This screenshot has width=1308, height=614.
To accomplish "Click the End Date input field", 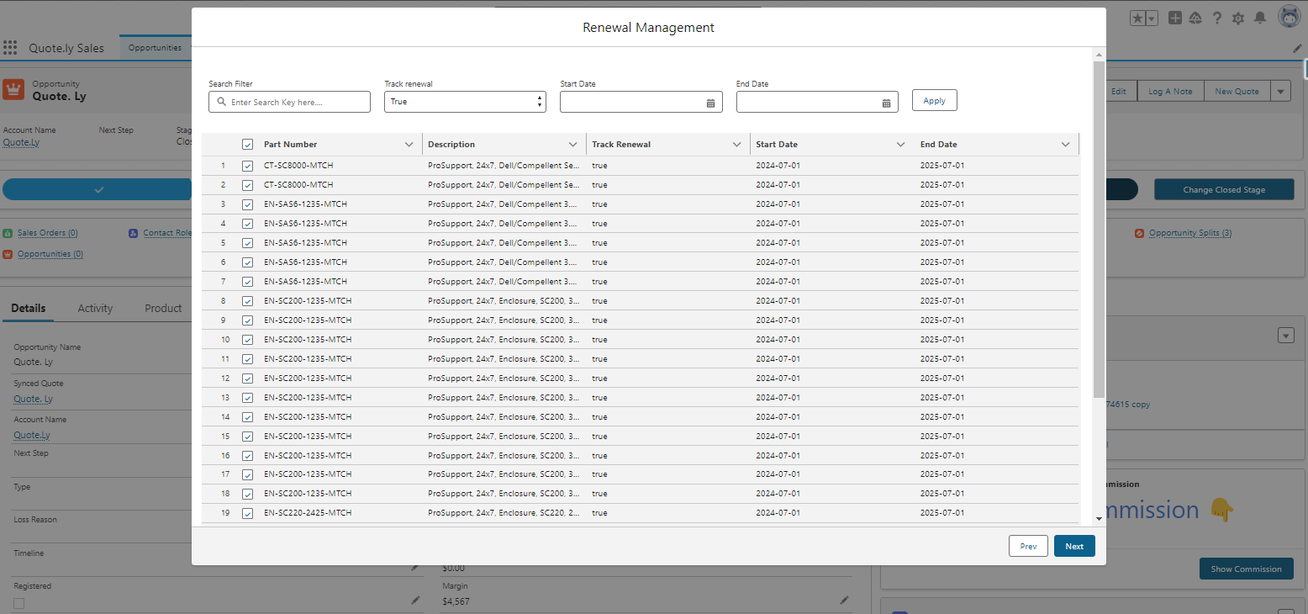I will pos(817,102).
